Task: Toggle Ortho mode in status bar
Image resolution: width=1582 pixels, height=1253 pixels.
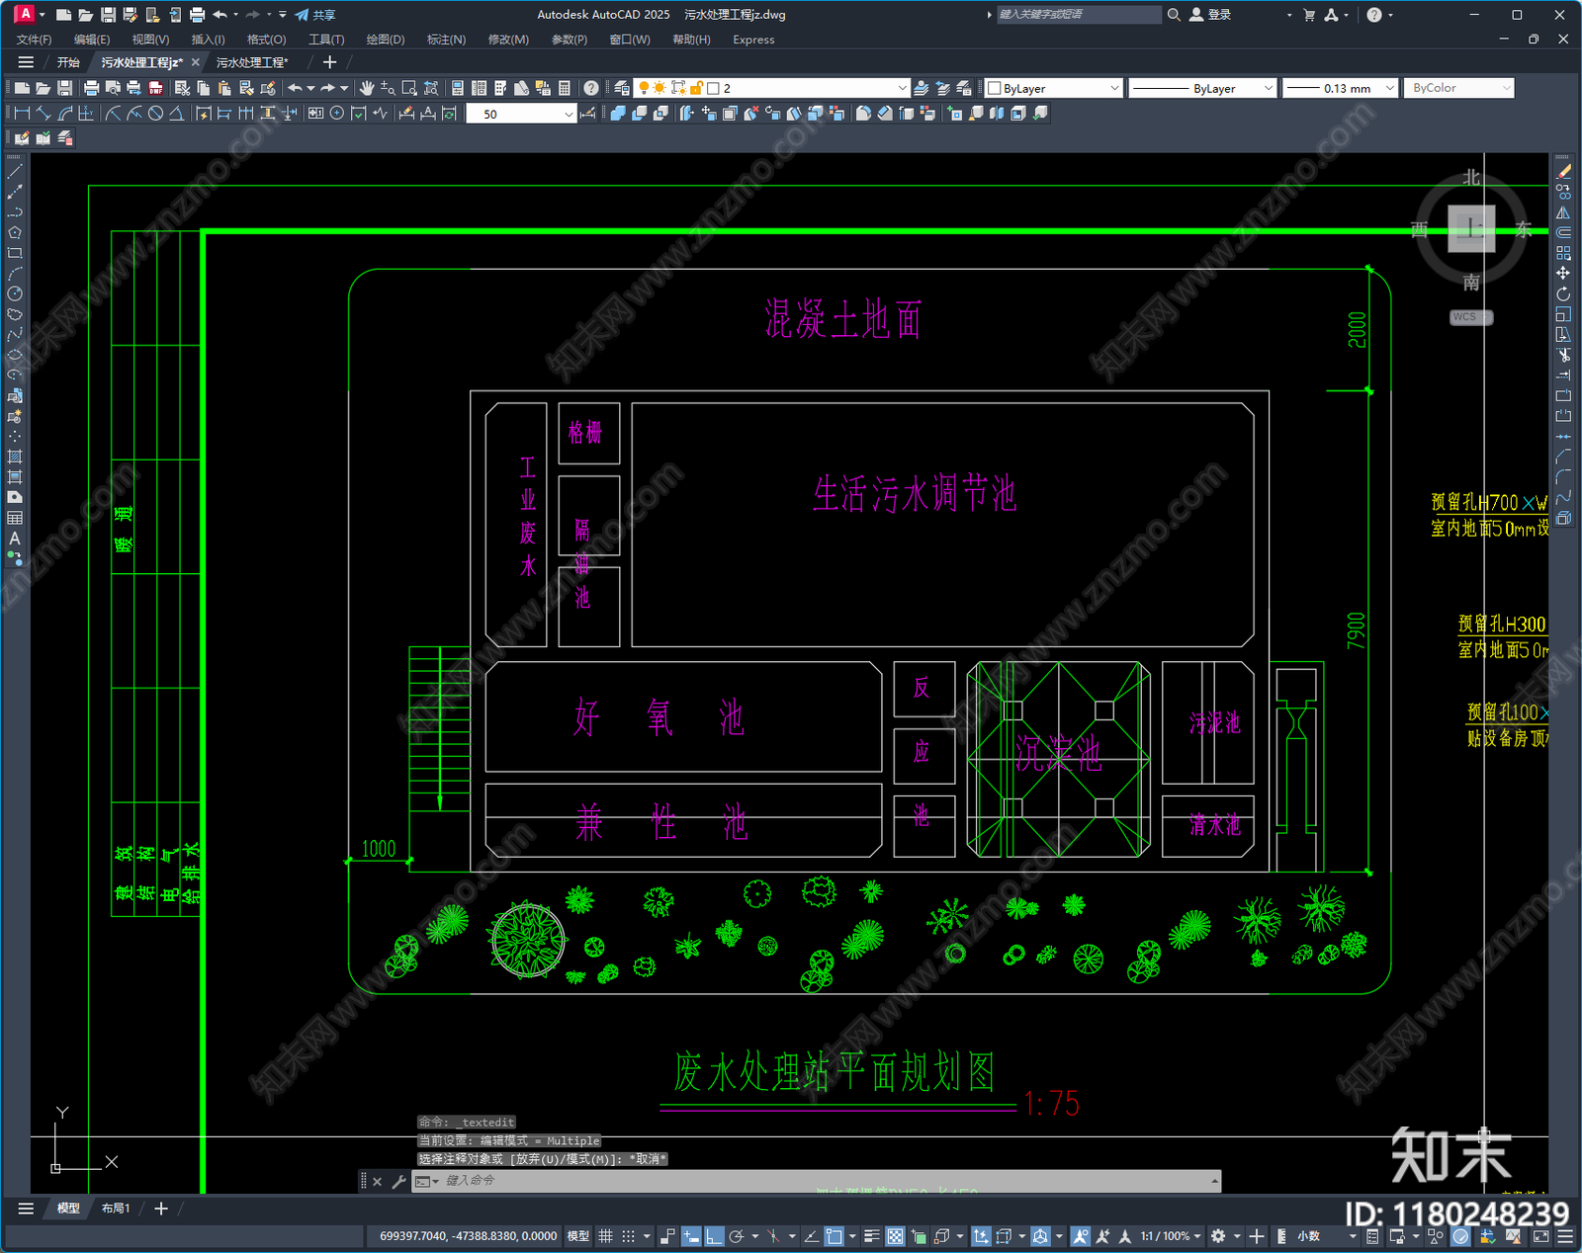Action: pyautogui.click(x=713, y=1236)
